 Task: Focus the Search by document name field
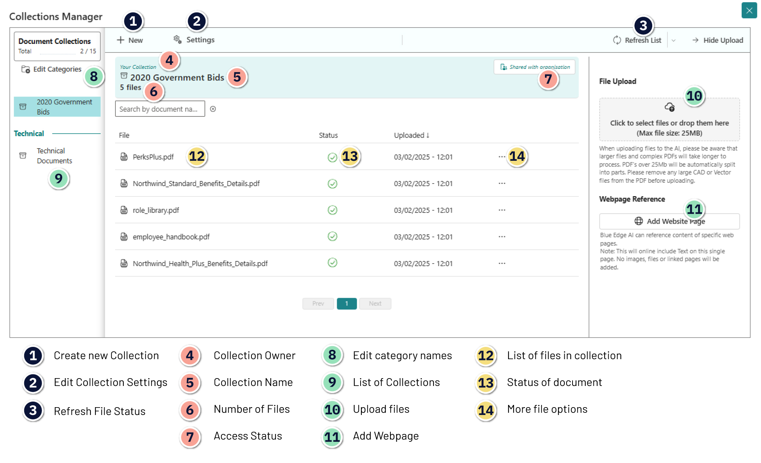pyautogui.click(x=160, y=109)
